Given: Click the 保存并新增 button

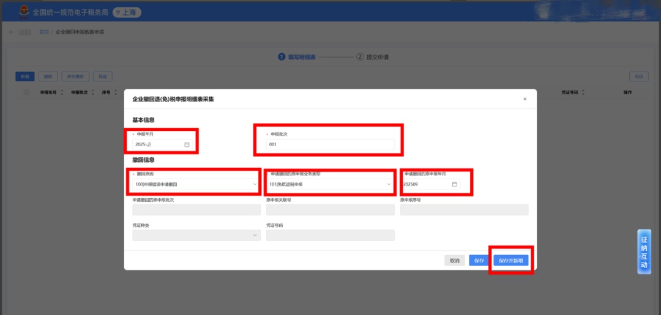Looking at the screenshot, I should tap(511, 261).
